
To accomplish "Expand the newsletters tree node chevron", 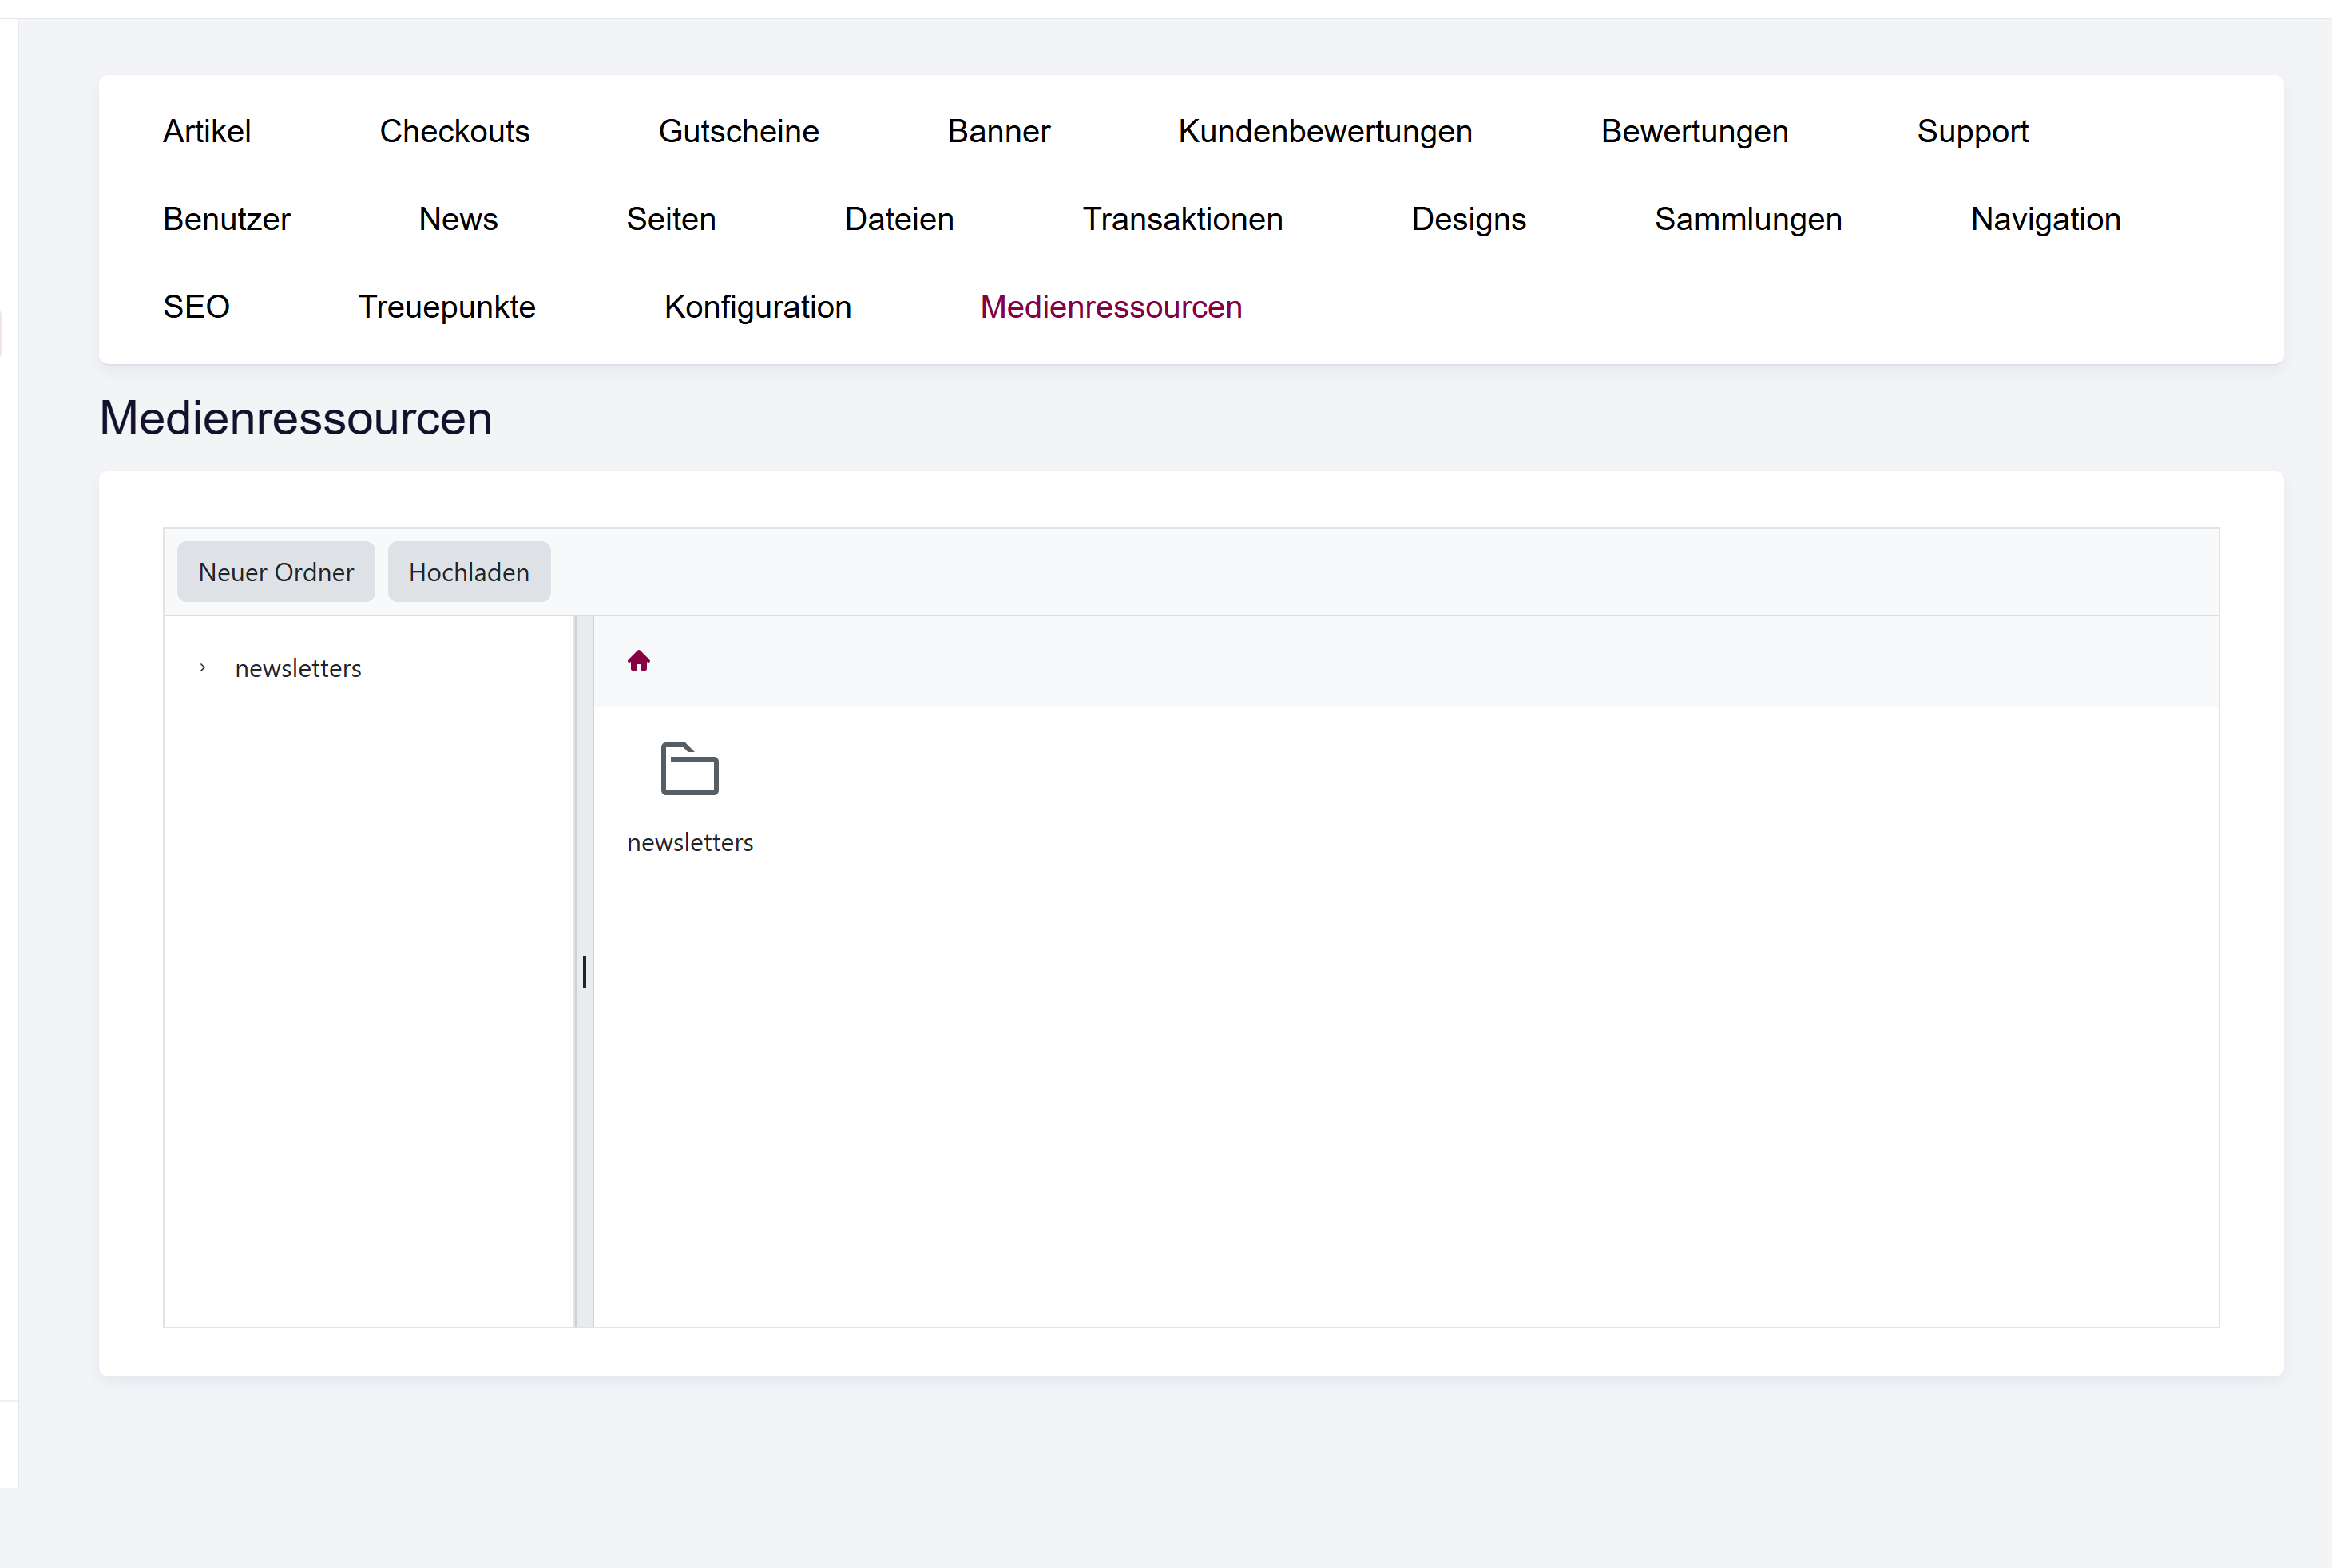I will click(202, 668).
